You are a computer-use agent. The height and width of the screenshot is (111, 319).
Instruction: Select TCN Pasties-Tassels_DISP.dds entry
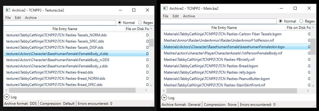coord(76,48)
